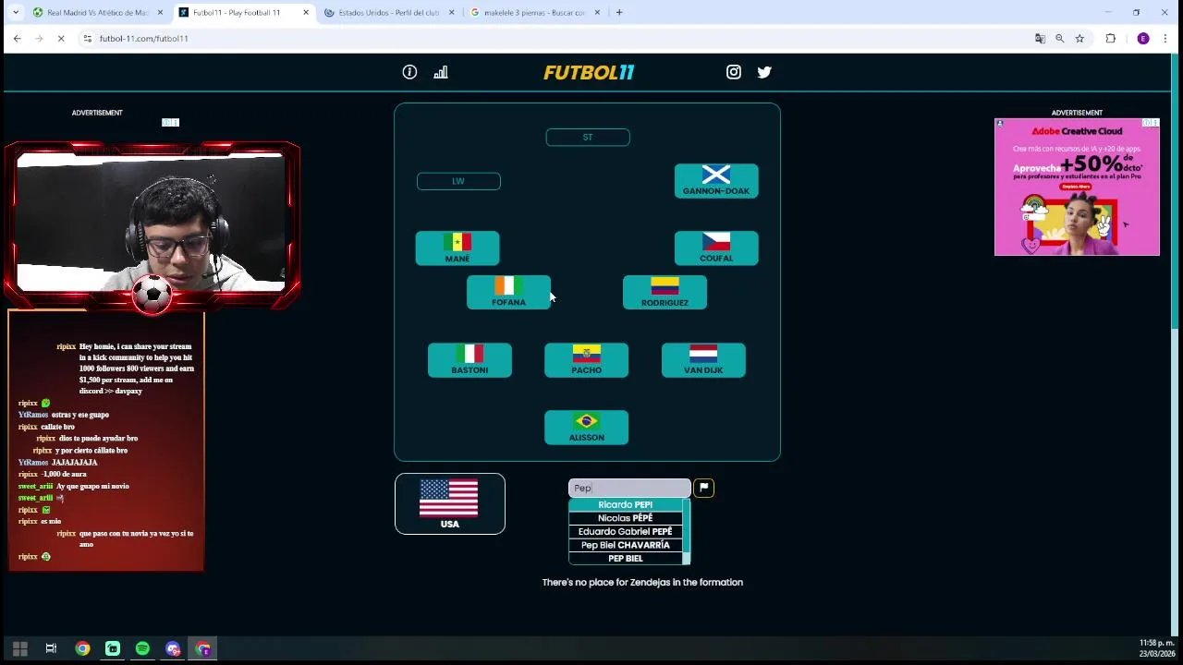Click the COUFAL player card
This screenshot has height=665, width=1183.
716,248
